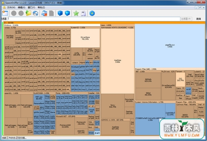This screenshot has height=141, width=207.
Task: Select the AppData 657.3Mb block
Action: (115, 128)
